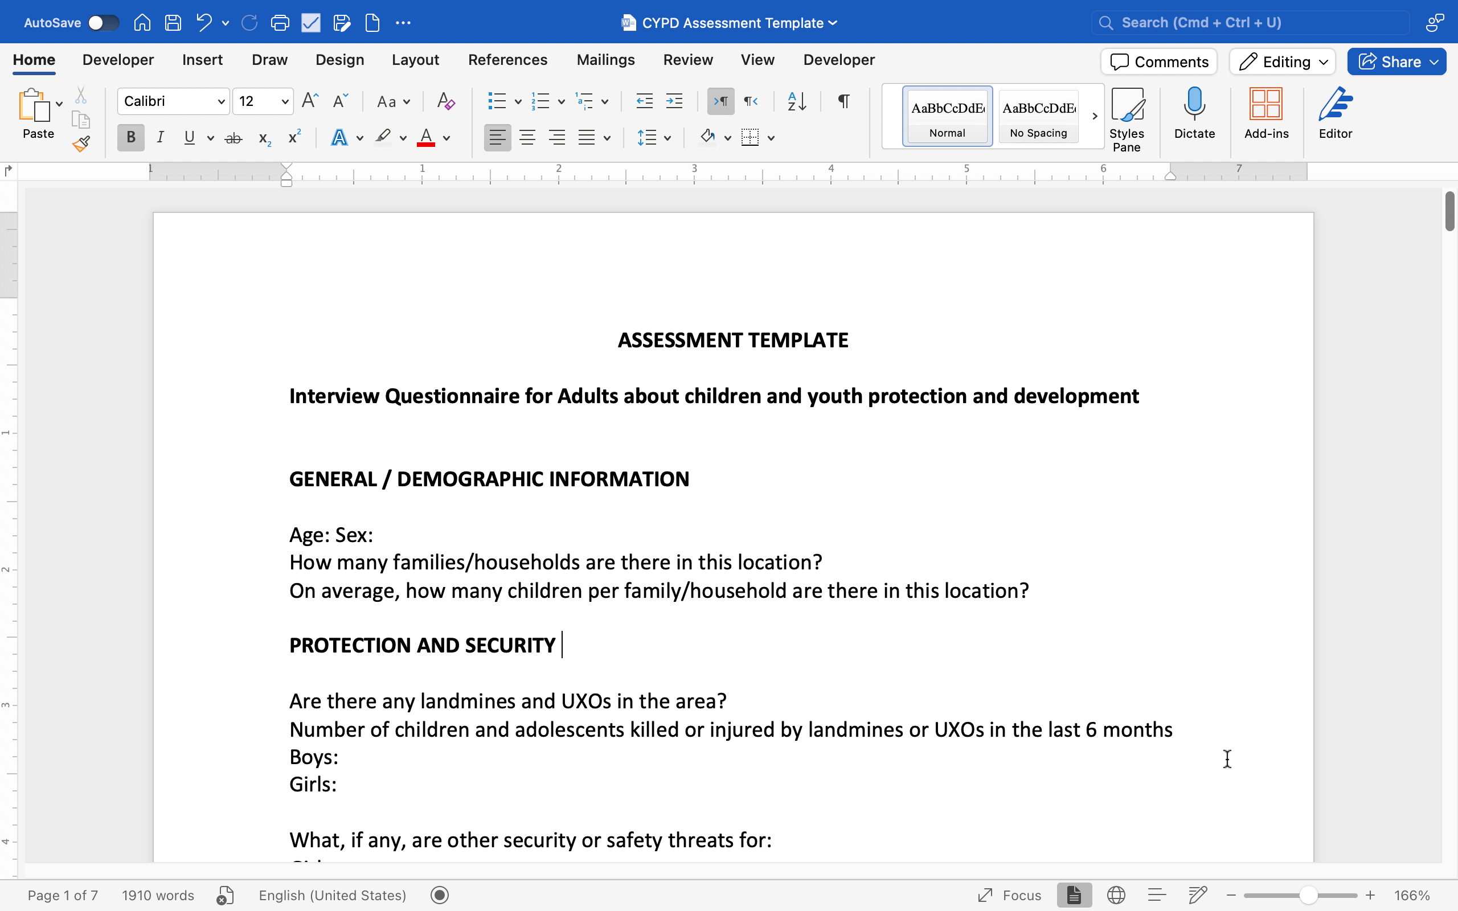Switch to the References tab
Screen dimensions: 1458x911
tap(507, 60)
